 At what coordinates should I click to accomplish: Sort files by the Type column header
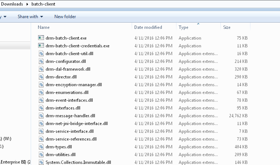183,27
